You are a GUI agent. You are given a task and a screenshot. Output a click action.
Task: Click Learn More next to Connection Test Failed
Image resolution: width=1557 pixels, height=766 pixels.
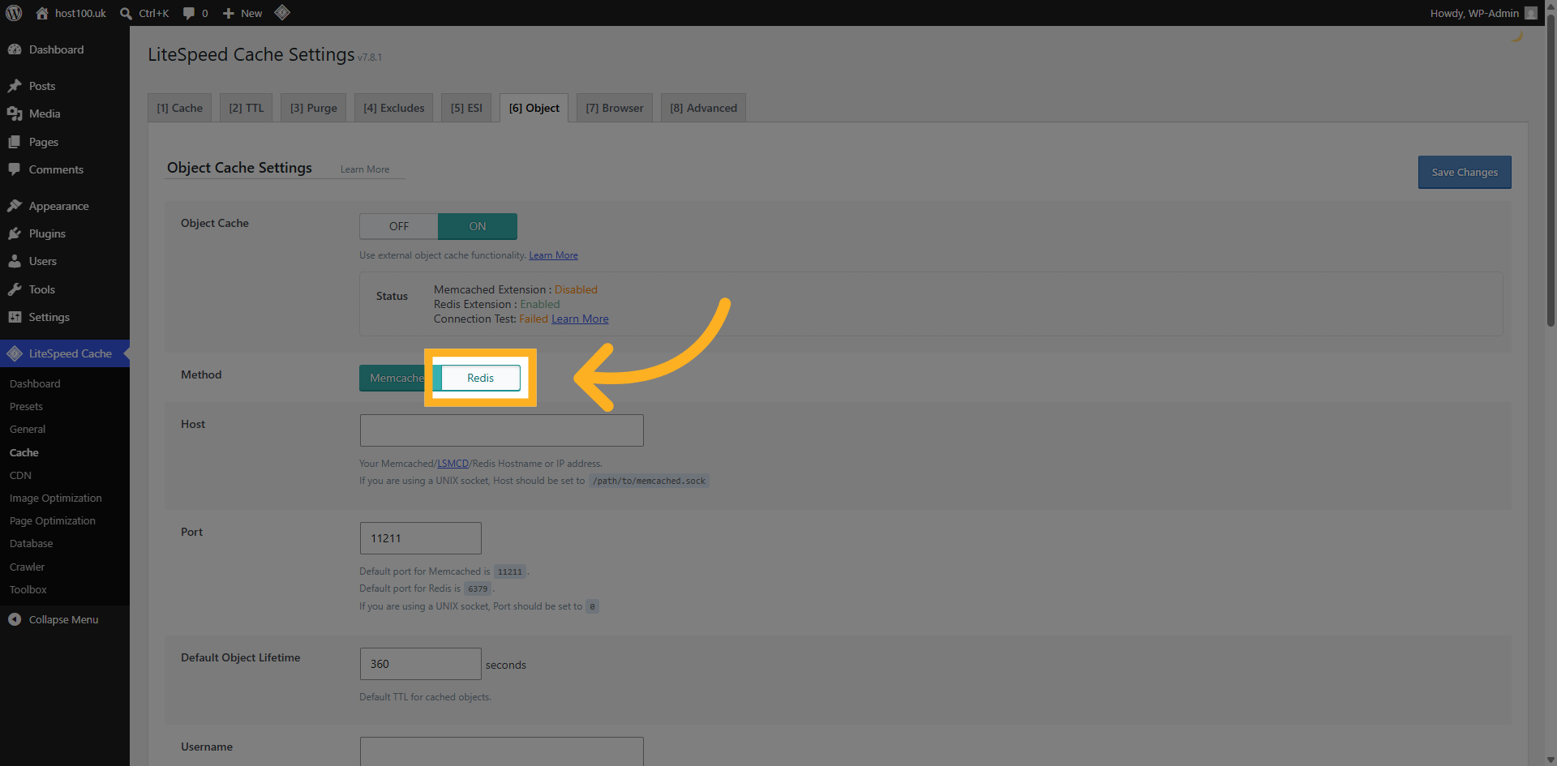pyautogui.click(x=580, y=319)
